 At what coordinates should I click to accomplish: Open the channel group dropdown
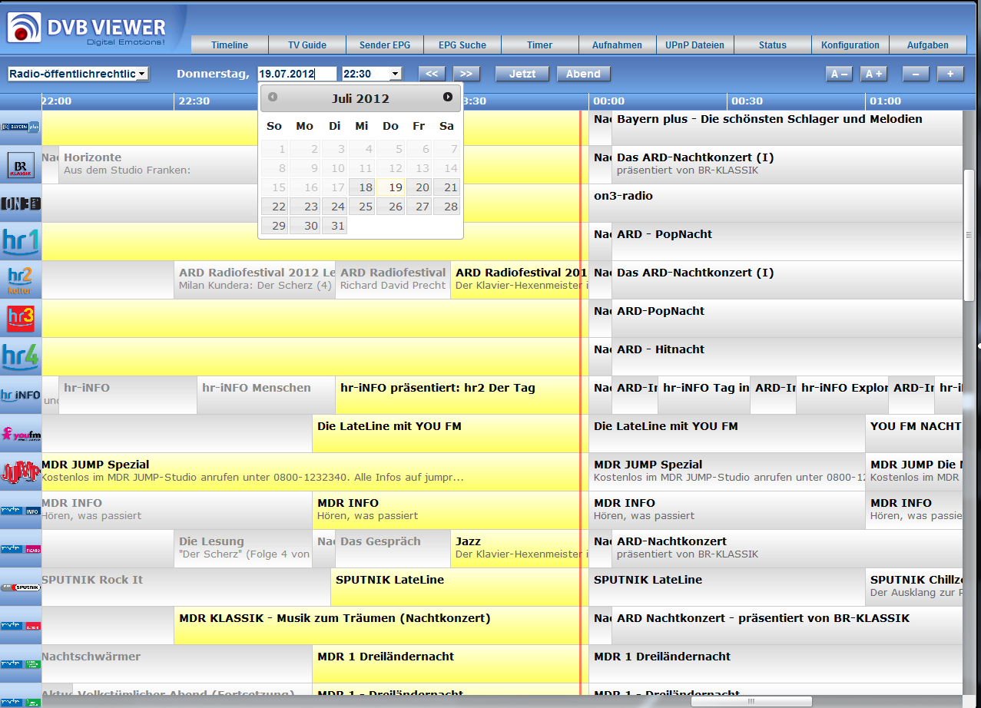coord(78,74)
